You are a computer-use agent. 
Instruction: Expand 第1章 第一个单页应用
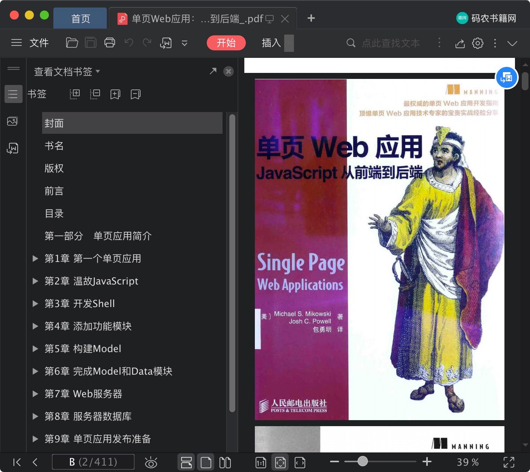tap(35, 259)
